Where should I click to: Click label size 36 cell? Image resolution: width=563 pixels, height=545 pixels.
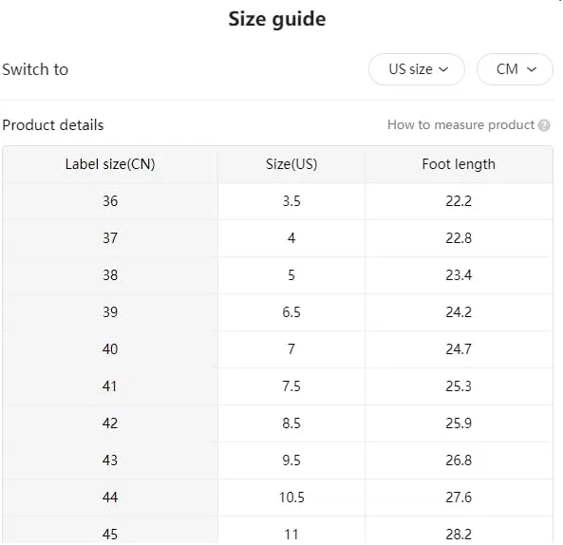[110, 201]
